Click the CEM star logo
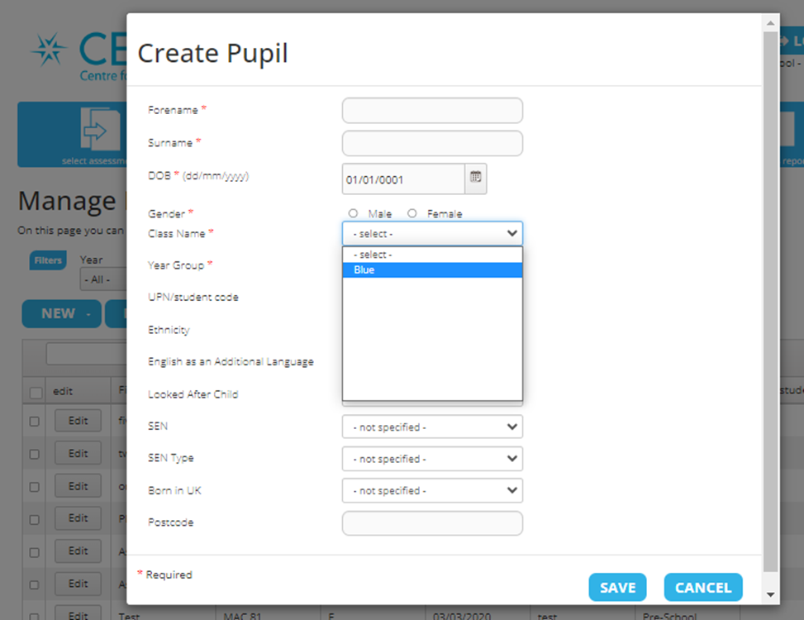 click(x=49, y=50)
